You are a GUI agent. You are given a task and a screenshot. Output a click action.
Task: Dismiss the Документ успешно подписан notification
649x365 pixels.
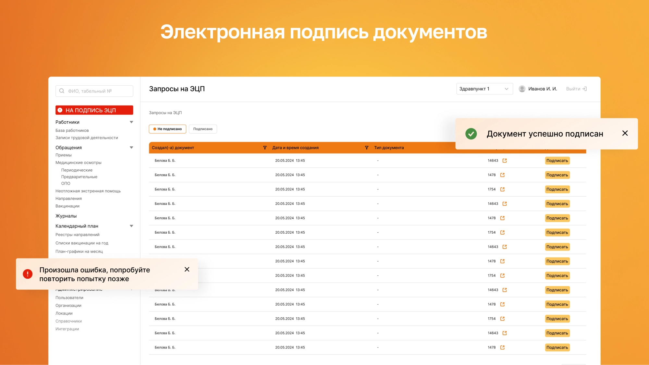coord(625,133)
